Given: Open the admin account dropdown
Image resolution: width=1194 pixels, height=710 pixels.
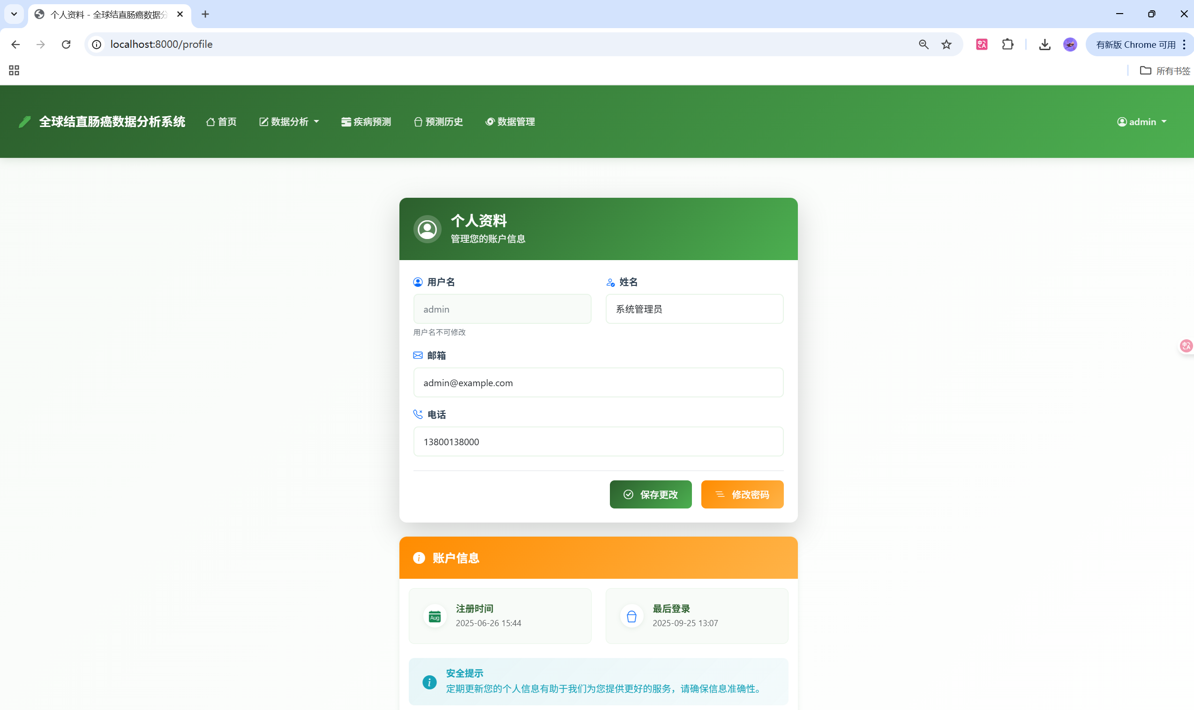Looking at the screenshot, I should [x=1143, y=121].
